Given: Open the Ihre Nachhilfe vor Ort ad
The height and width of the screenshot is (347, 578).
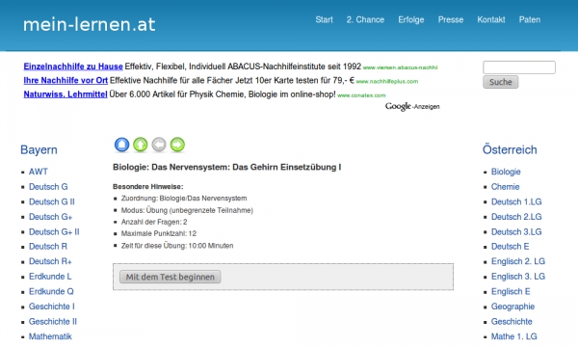Looking at the screenshot, I should pos(66,80).
